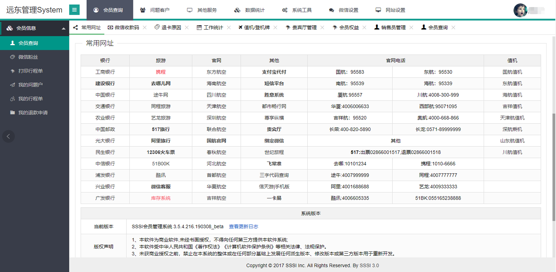
Task: Open the 贵宾厅 link in 其他 column
Action: 274,129
